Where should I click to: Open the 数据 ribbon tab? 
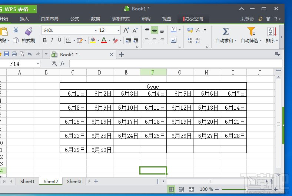click(x=96, y=19)
